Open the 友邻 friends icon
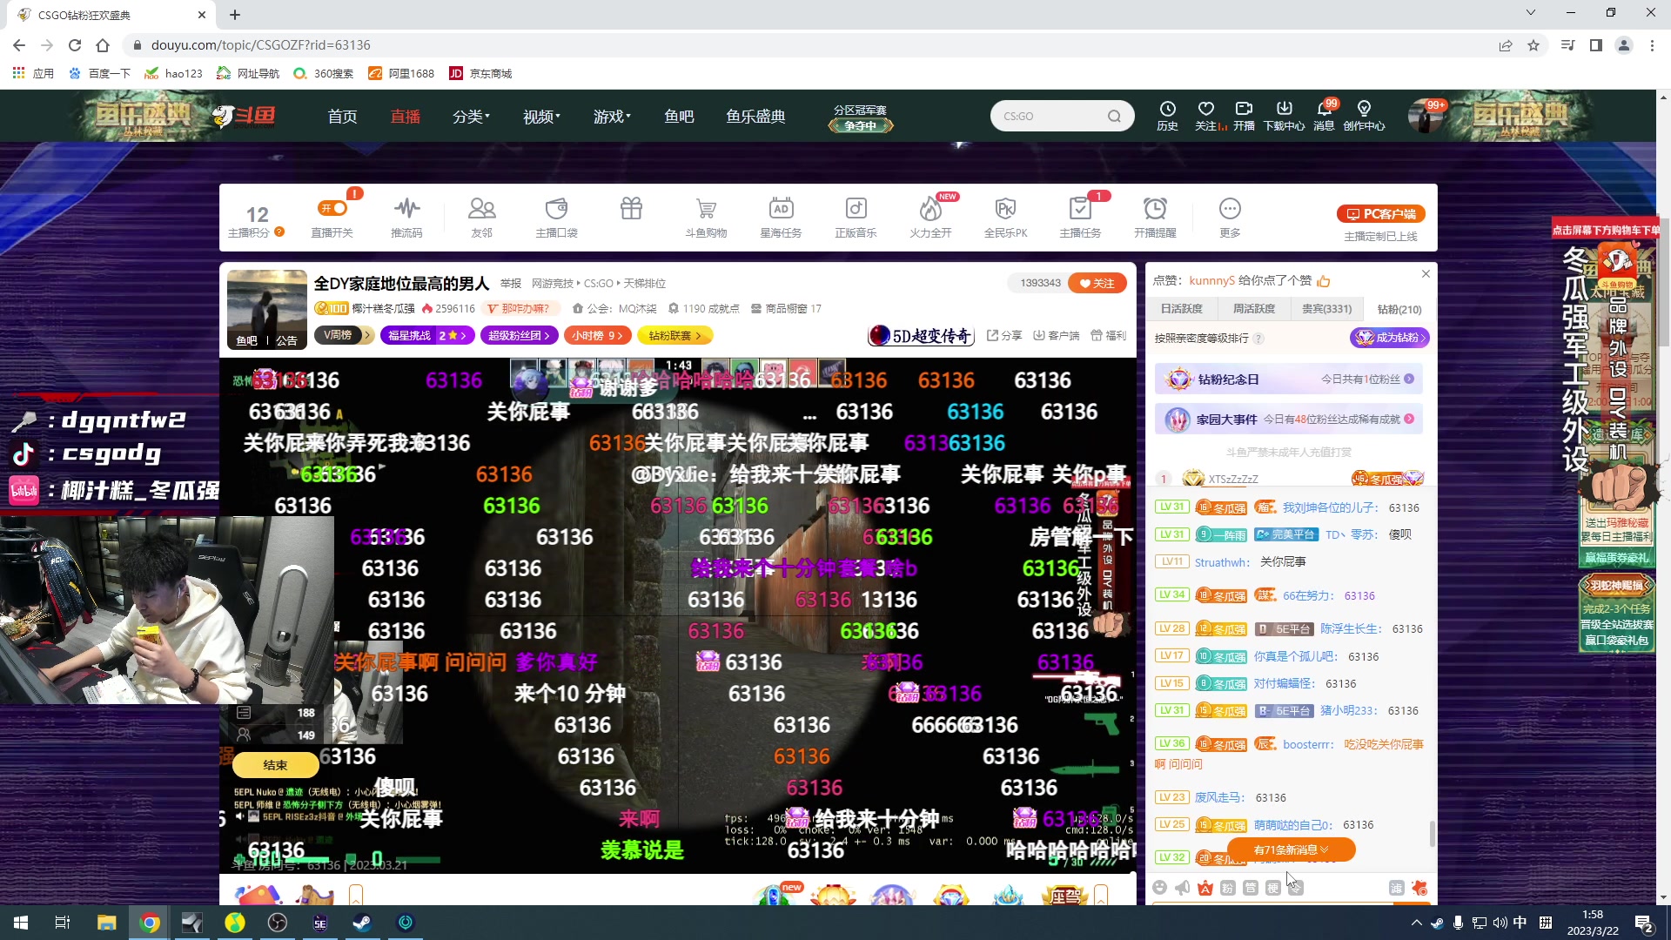Viewport: 1671px width, 940px height. [481, 217]
